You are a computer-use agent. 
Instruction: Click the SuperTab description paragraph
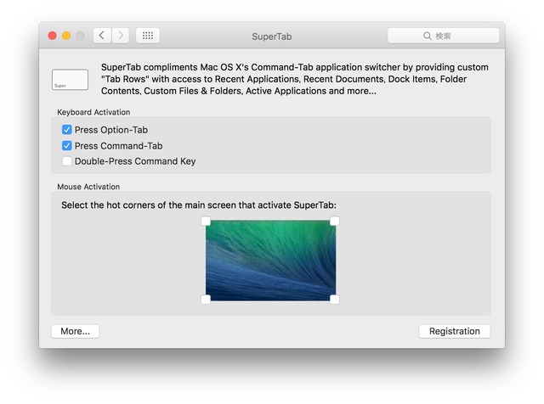click(x=295, y=79)
